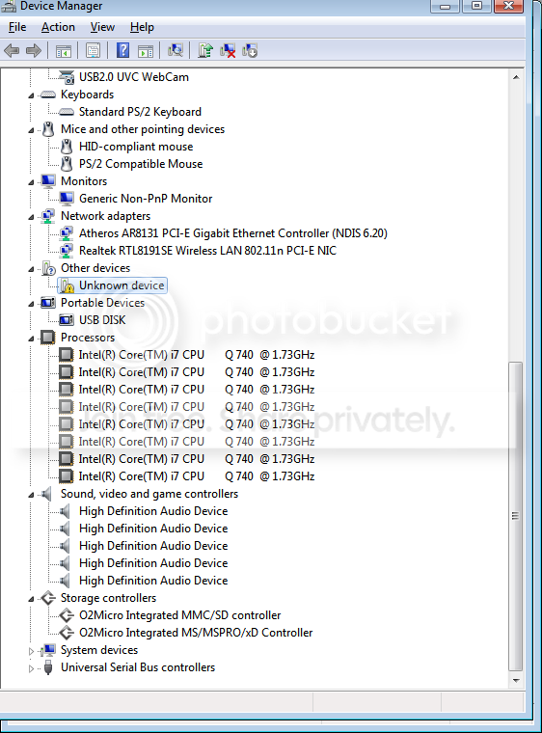
Task: Click the System devices category icon
Action: click(48, 650)
